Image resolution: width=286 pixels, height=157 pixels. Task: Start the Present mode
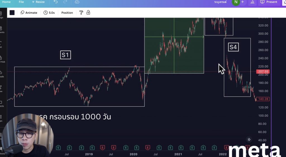coord(269,2)
